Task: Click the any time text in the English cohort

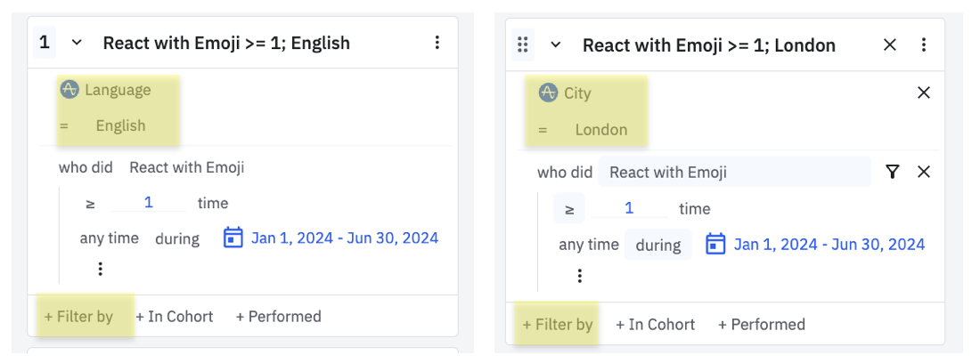Action: [x=110, y=238]
